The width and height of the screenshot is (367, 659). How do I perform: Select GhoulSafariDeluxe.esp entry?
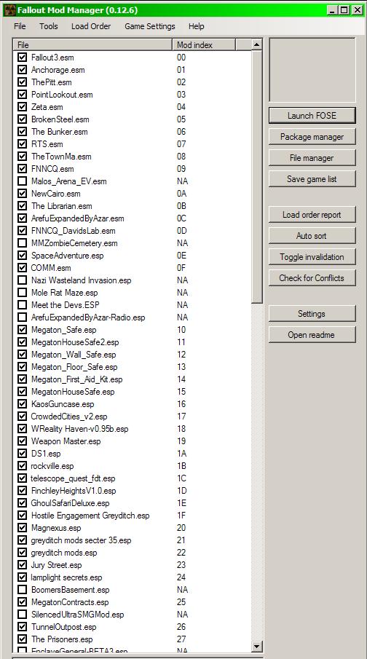tap(70, 503)
